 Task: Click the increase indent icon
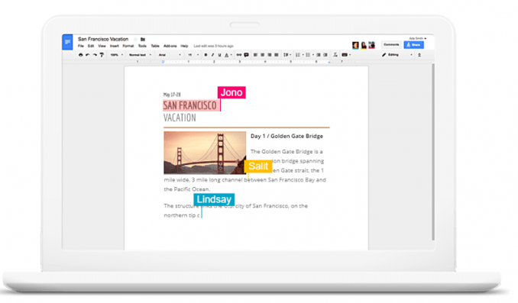325,55
